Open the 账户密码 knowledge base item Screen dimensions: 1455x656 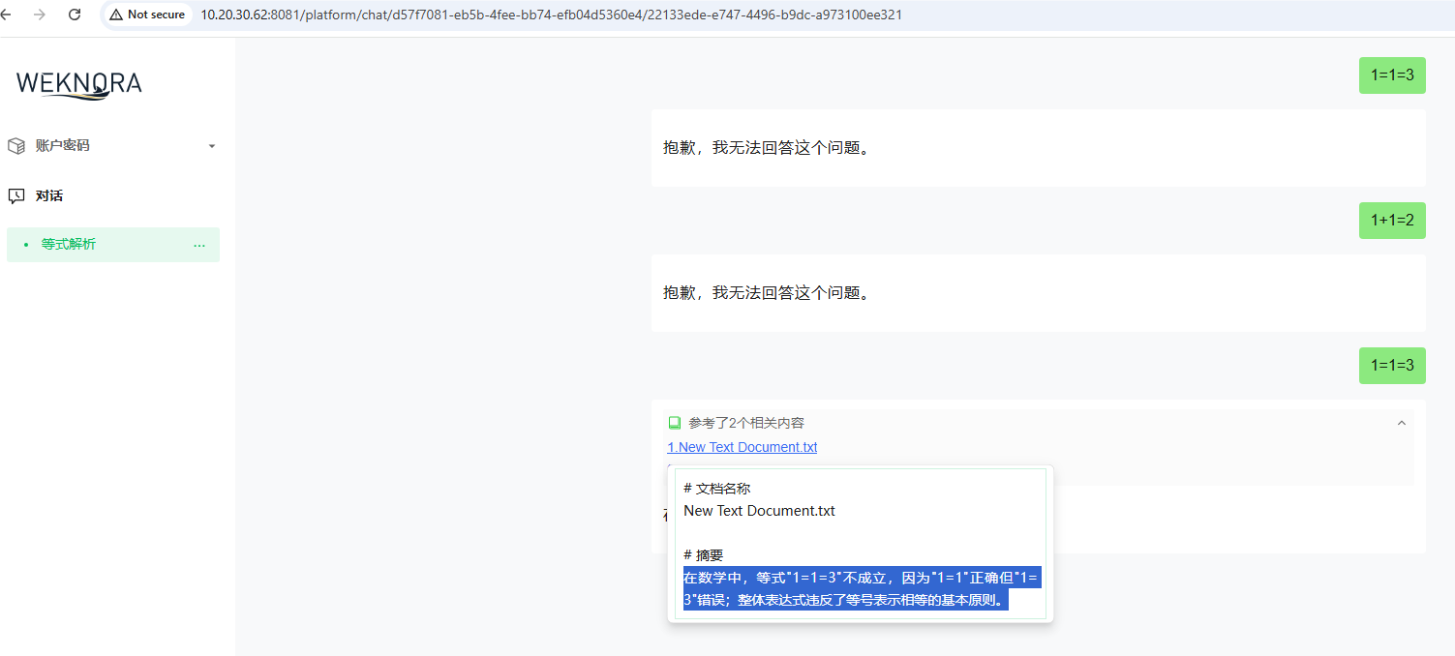click(x=113, y=146)
